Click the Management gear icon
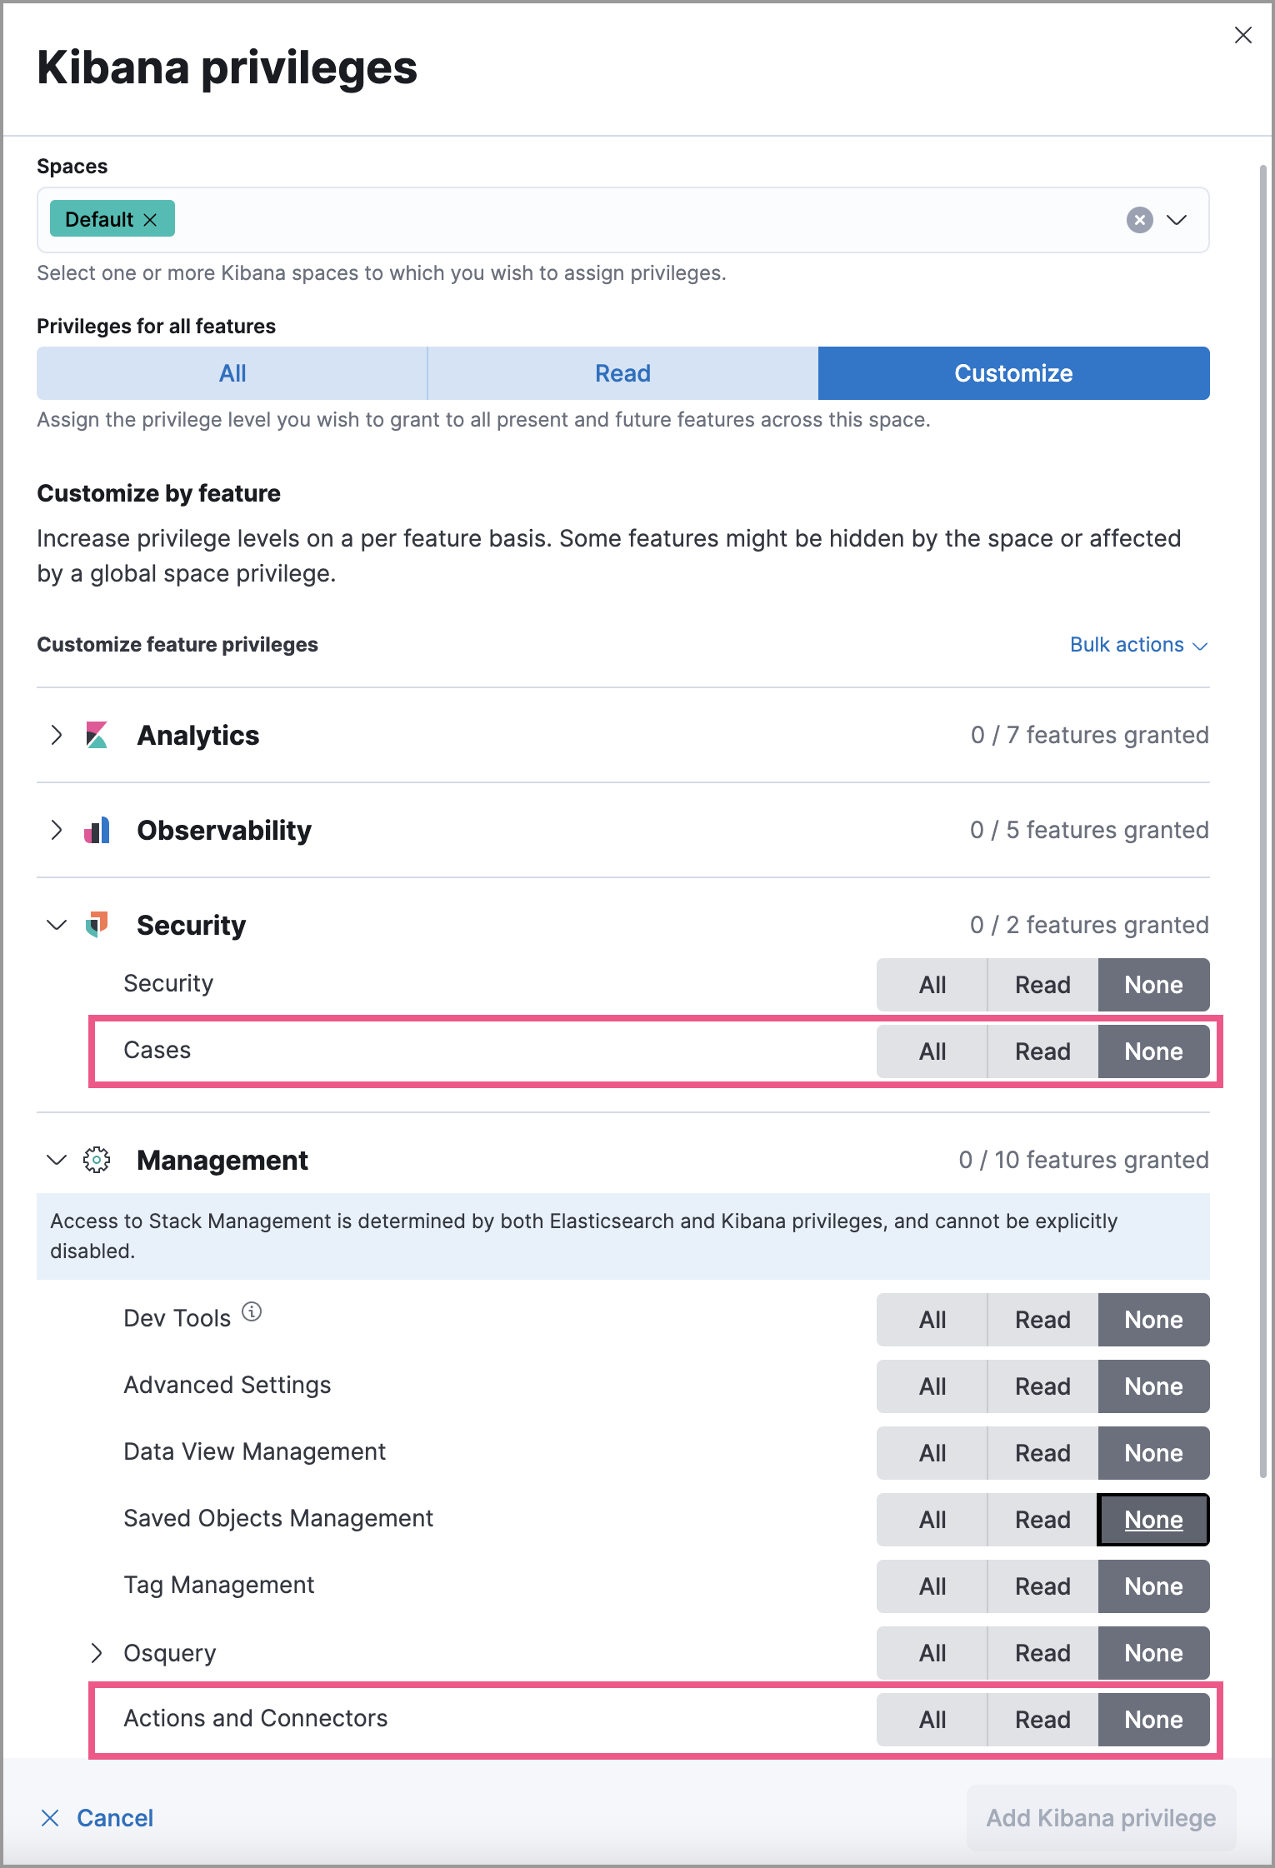The image size is (1275, 1868). click(x=97, y=1160)
